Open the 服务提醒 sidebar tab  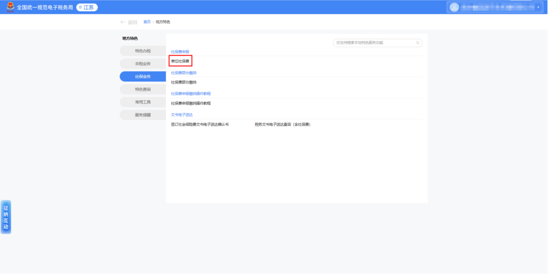click(x=143, y=115)
